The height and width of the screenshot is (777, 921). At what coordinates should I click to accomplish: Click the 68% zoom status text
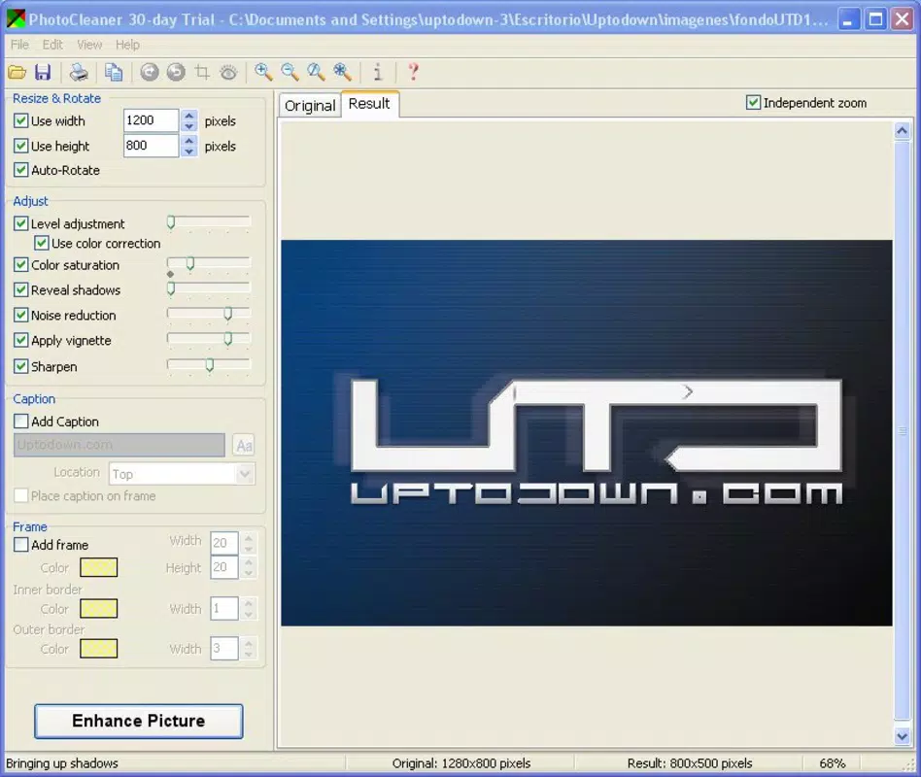pyautogui.click(x=833, y=763)
